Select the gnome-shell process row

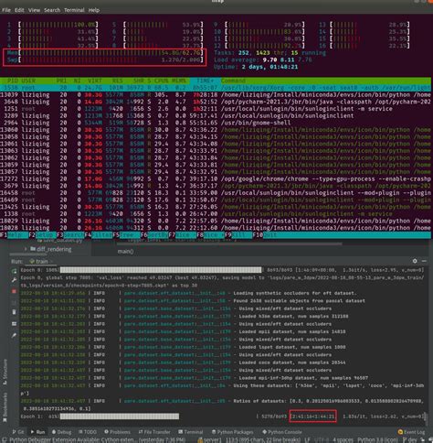point(216,123)
